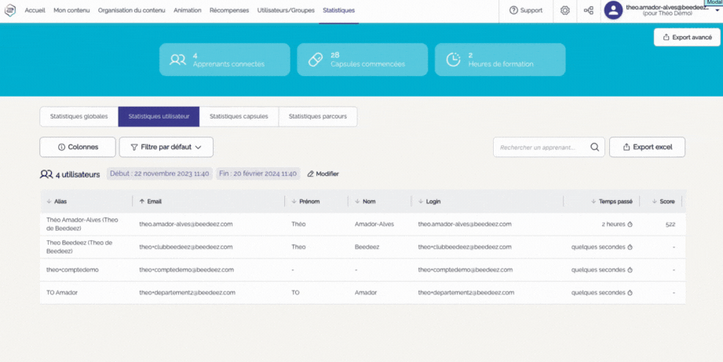Open the settings gear icon

pos(565,10)
